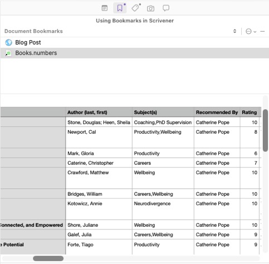Screen dimensions: 269x264
Task: Click the vertical scrollbar thumb of preview
Action: pyautogui.click(x=265, y=130)
